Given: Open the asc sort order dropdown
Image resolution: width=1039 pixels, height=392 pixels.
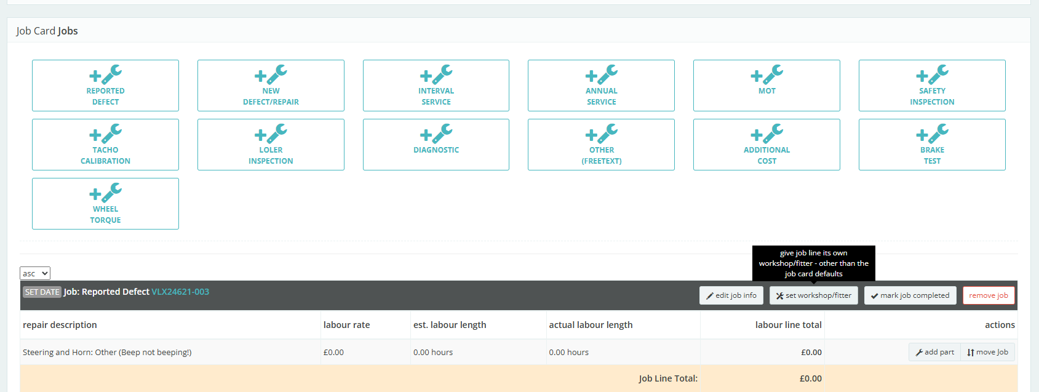Looking at the screenshot, I should (35, 273).
